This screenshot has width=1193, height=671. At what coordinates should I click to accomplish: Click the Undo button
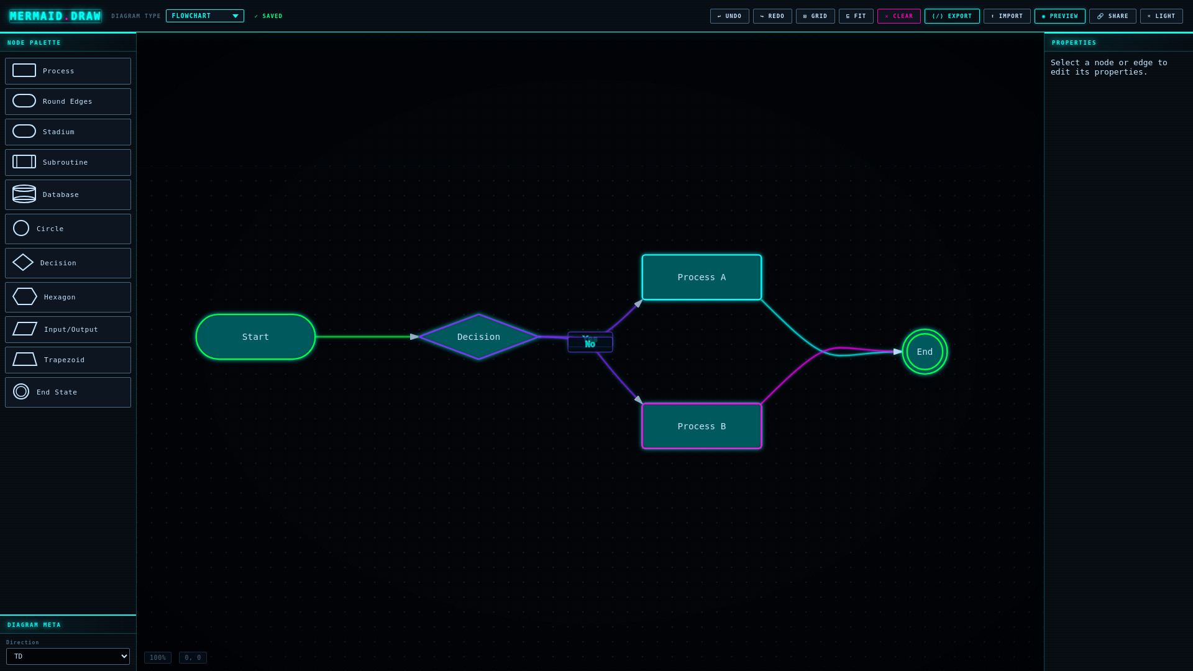(729, 16)
